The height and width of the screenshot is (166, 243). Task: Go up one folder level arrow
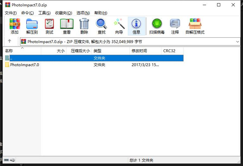point(9,41)
